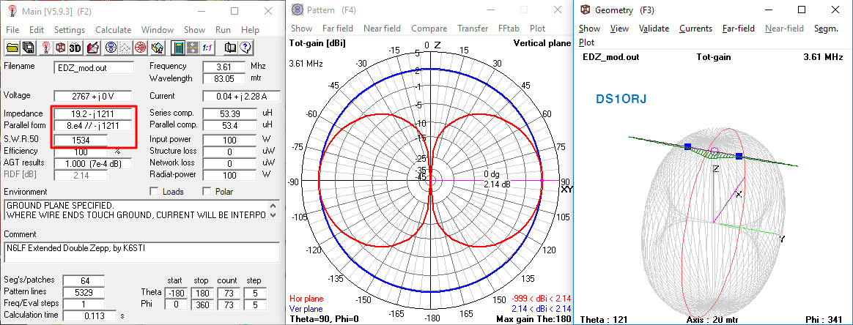Click the cyan calculator icon
Image resolution: width=853 pixels, height=325 pixels.
[177, 48]
